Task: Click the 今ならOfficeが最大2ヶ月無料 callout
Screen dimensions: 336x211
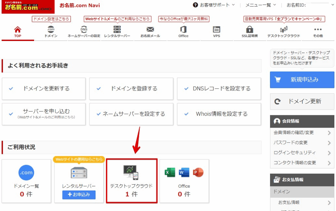Action: (184, 19)
